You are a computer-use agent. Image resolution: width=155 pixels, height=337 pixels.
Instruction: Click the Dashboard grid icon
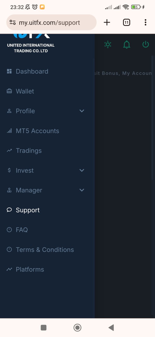[9, 71]
